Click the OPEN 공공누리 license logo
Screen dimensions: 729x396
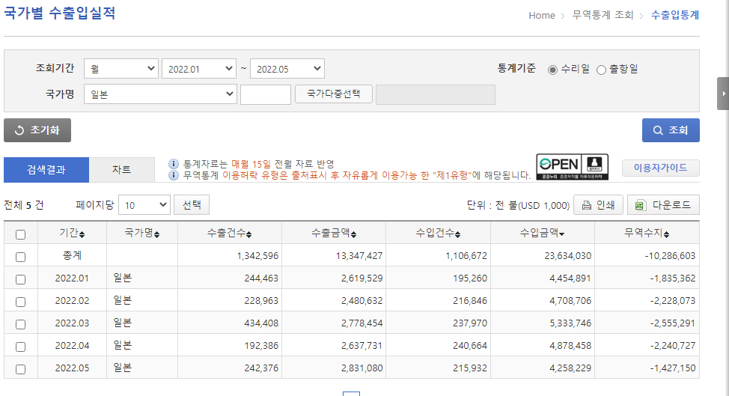coord(572,167)
